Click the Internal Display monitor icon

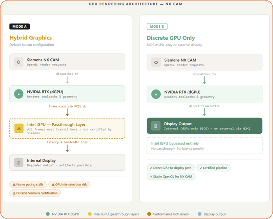pos(18,162)
